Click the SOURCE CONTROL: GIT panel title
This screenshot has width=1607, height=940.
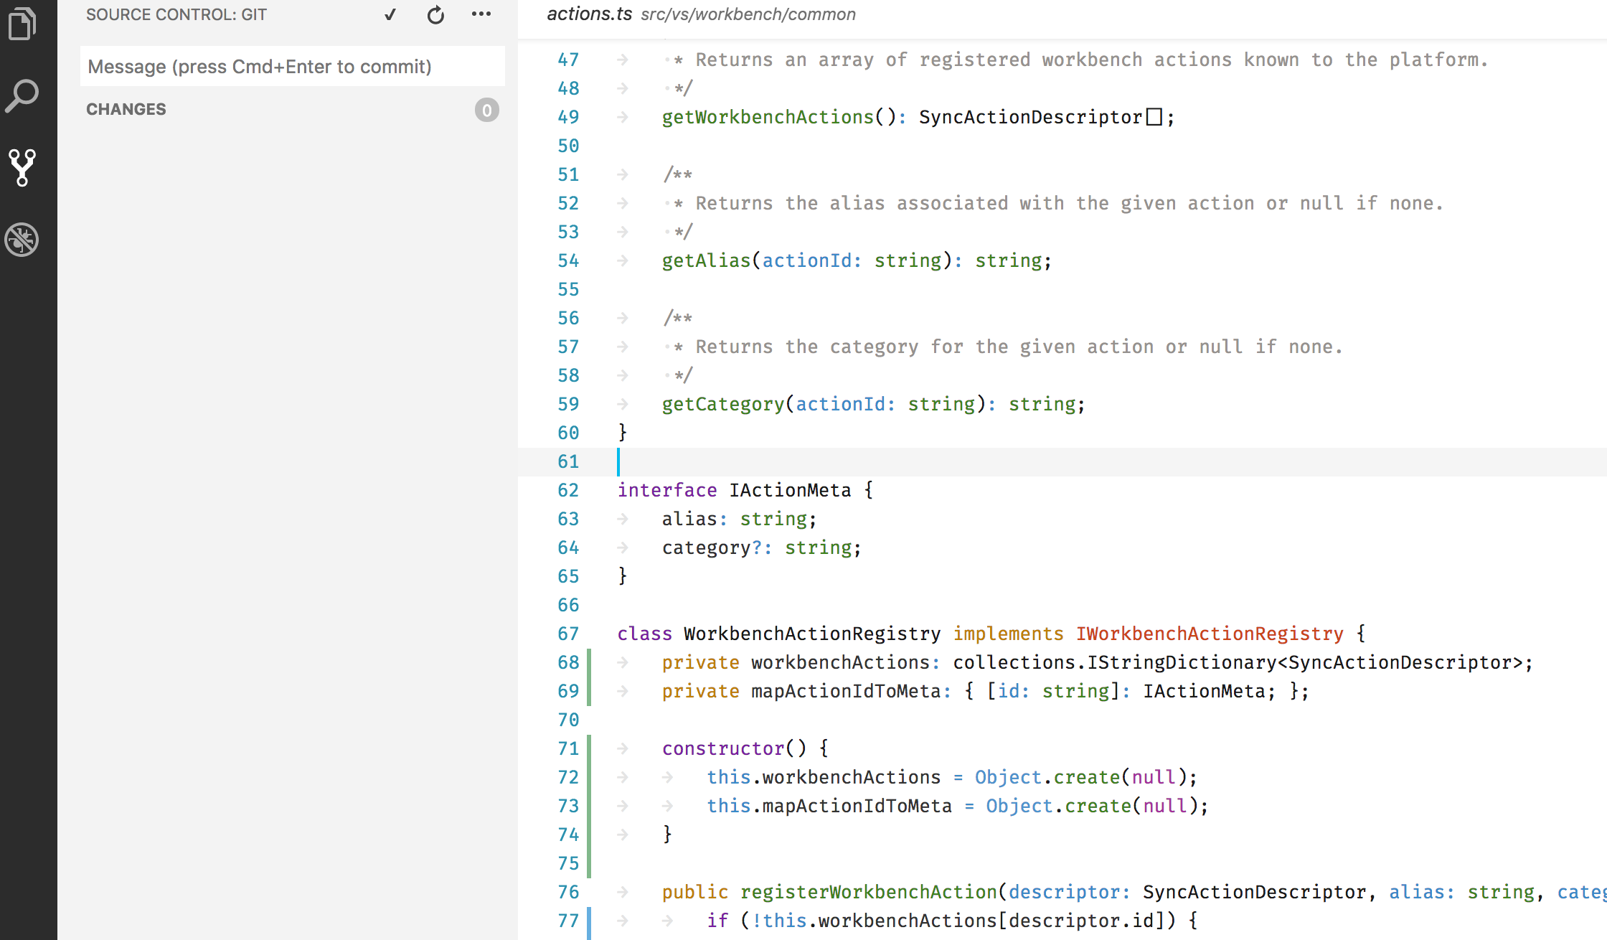(x=176, y=14)
